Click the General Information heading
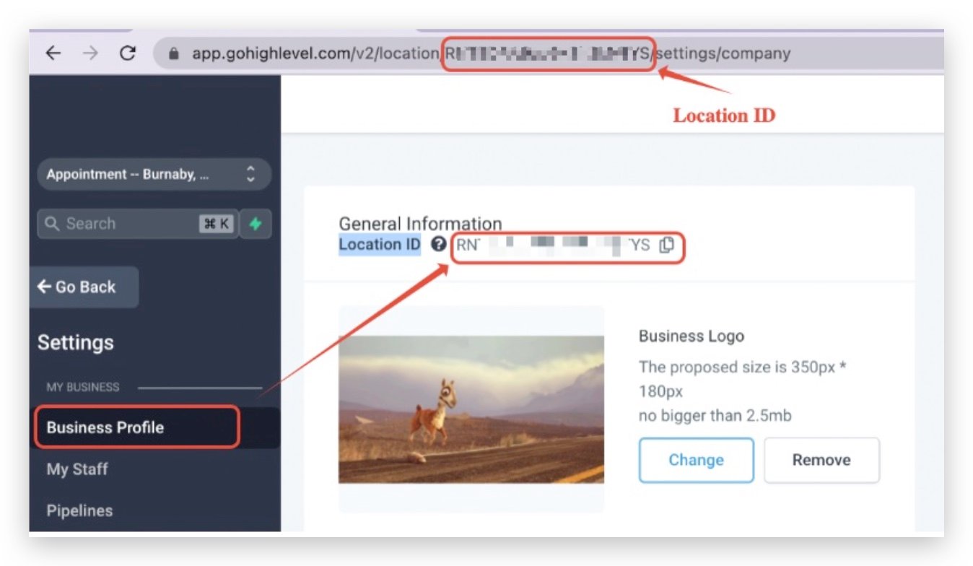The width and height of the screenshot is (973, 566). pos(420,224)
